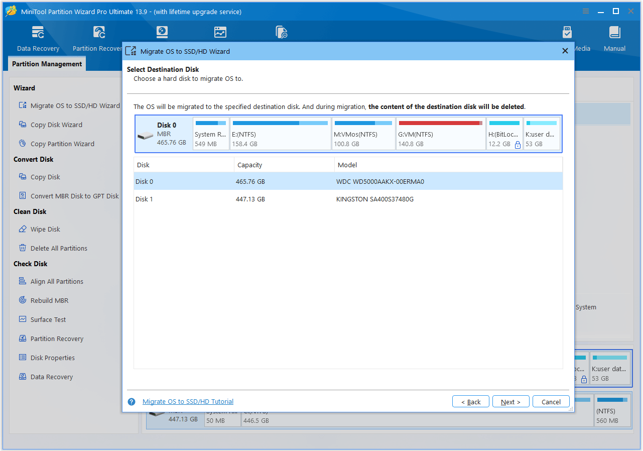Screen dimensions: 643x451
Task: Click the help question-mark icon in wizard
Action: click(132, 402)
